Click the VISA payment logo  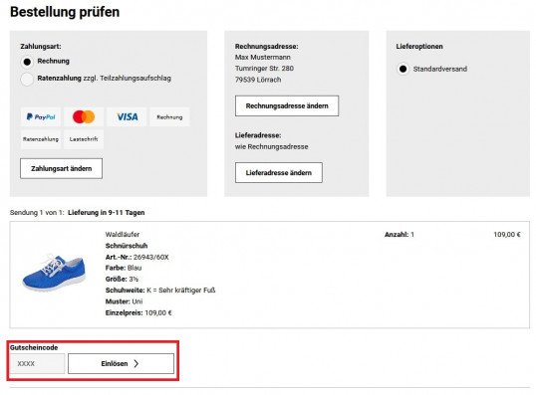pos(127,117)
